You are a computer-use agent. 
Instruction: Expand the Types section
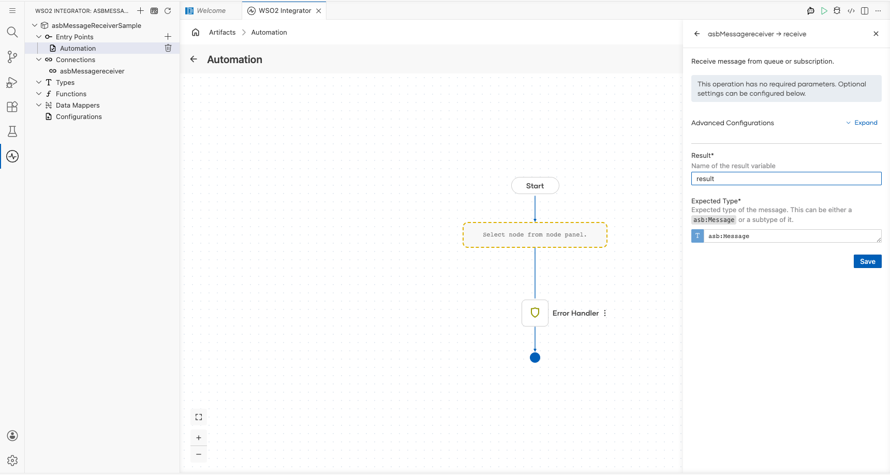(x=39, y=82)
